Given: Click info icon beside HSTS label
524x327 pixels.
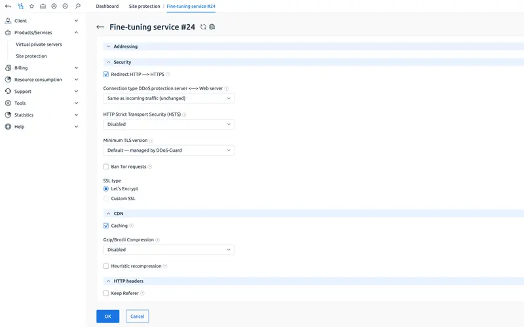Looking at the screenshot, I should click(x=184, y=114).
